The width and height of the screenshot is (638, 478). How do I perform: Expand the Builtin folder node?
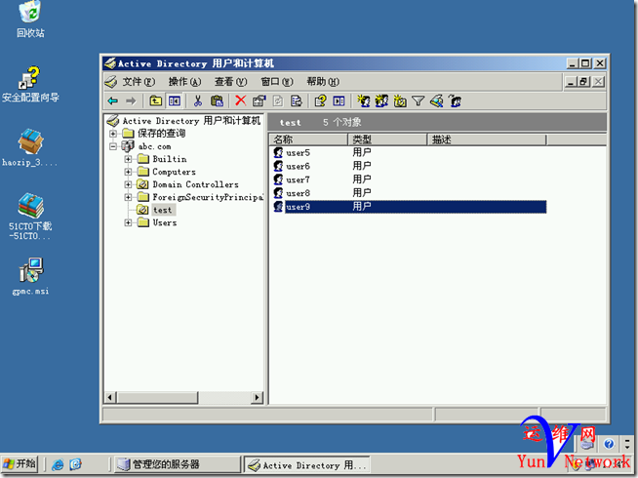(128, 159)
